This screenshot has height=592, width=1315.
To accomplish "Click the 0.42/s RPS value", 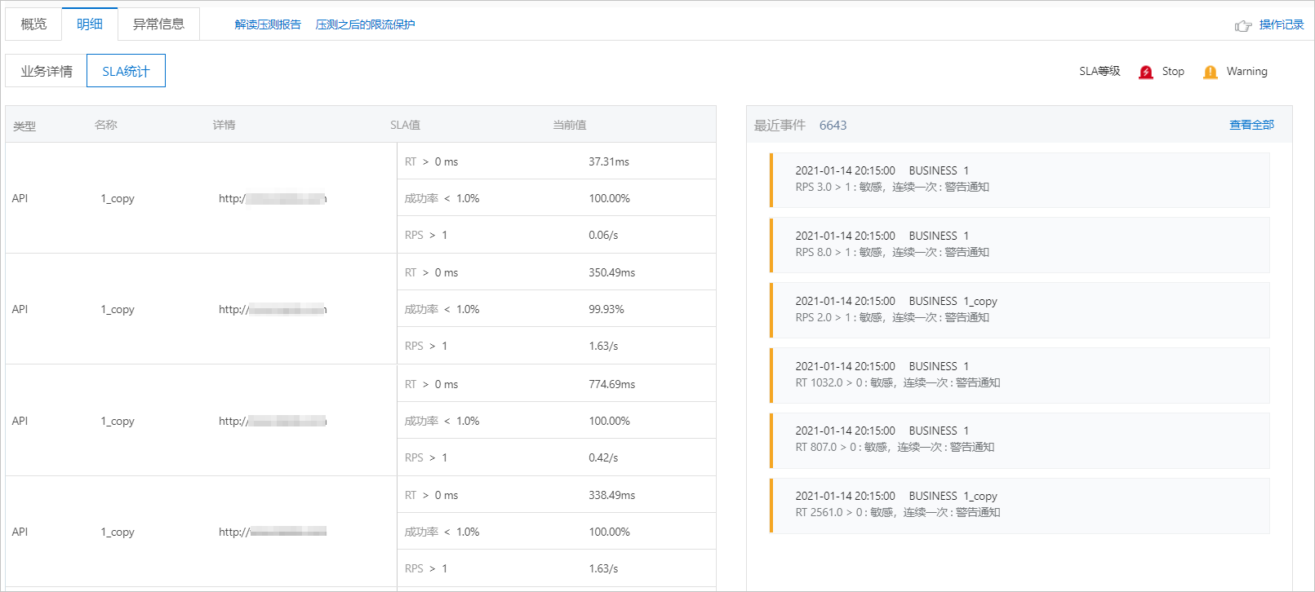I will pyautogui.click(x=603, y=457).
